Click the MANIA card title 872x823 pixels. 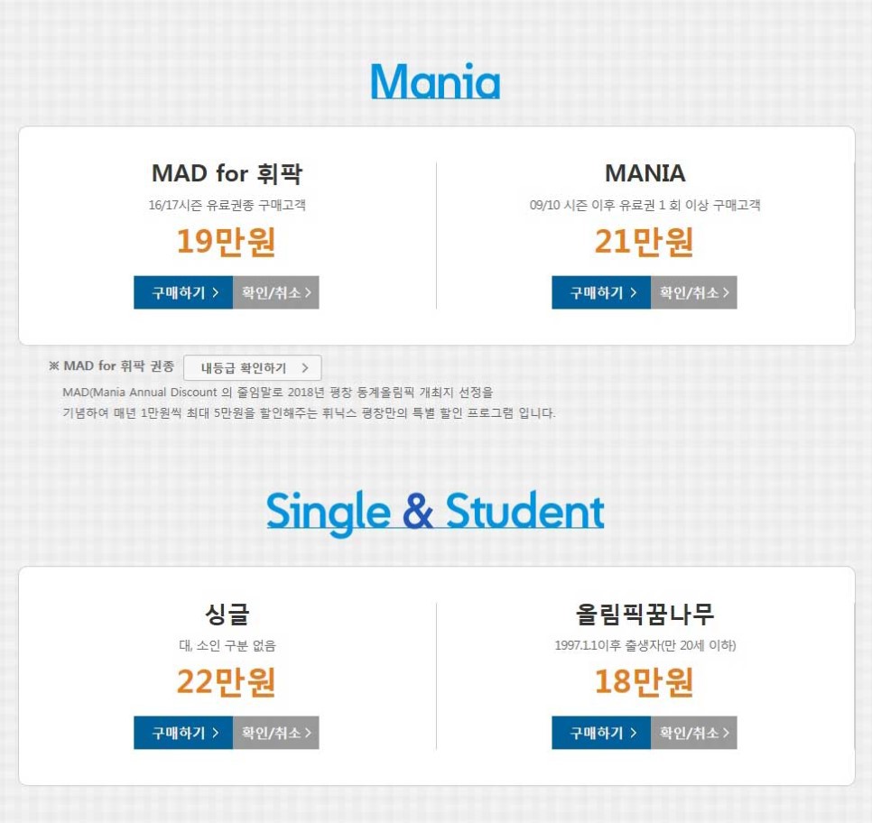tap(645, 173)
